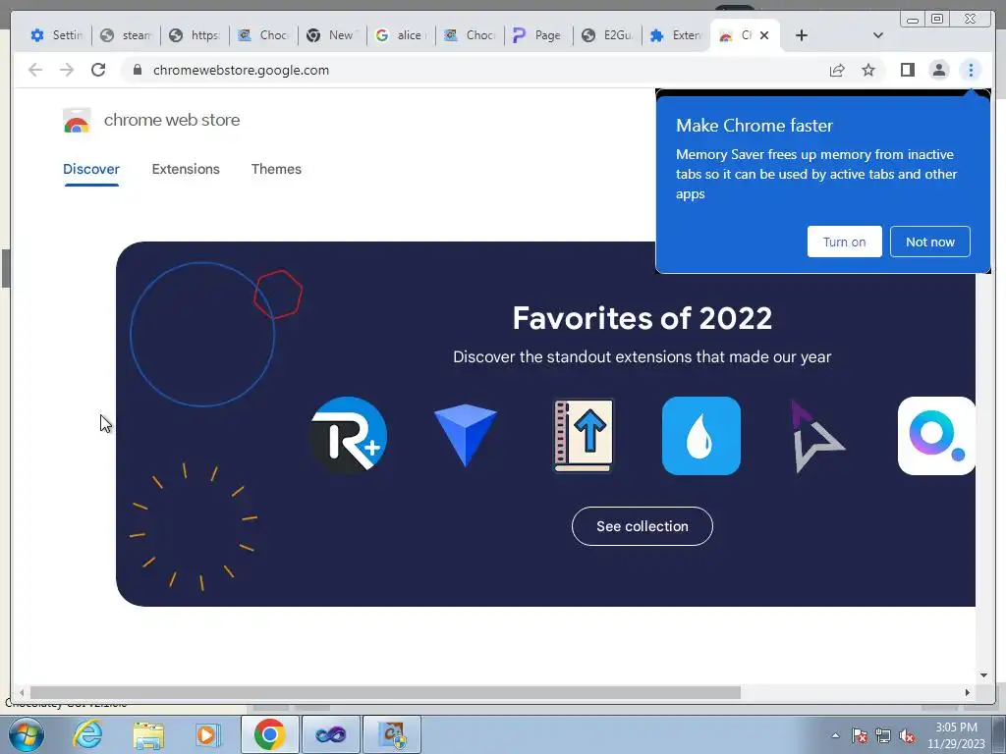This screenshot has height=754, width=1006.
Task: Open the Themes store section
Action: (x=276, y=169)
